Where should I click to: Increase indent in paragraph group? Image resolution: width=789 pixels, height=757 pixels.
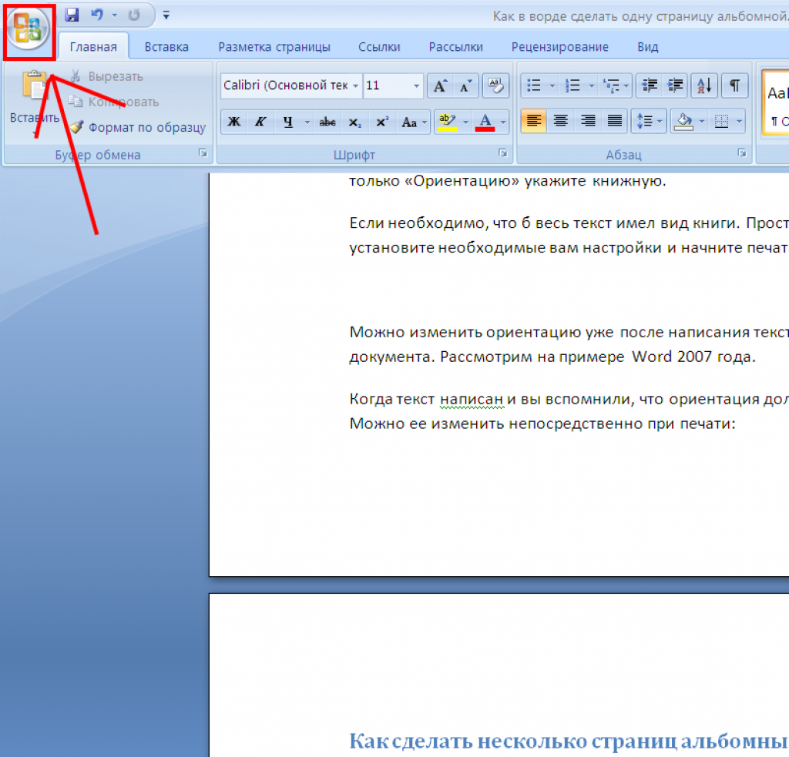(675, 85)
